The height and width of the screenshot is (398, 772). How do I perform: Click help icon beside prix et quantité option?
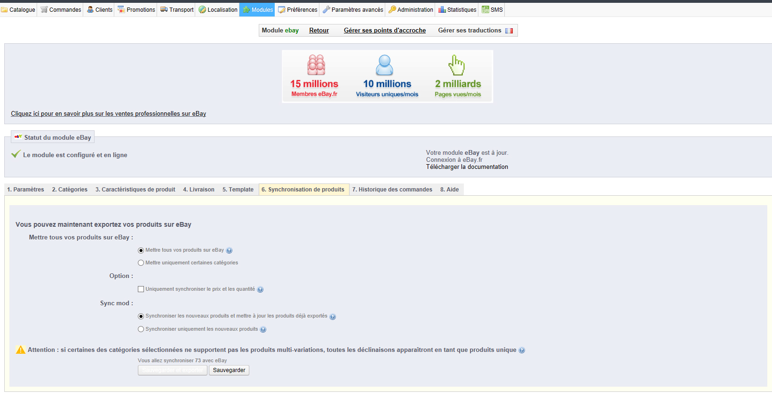point(260,289)
